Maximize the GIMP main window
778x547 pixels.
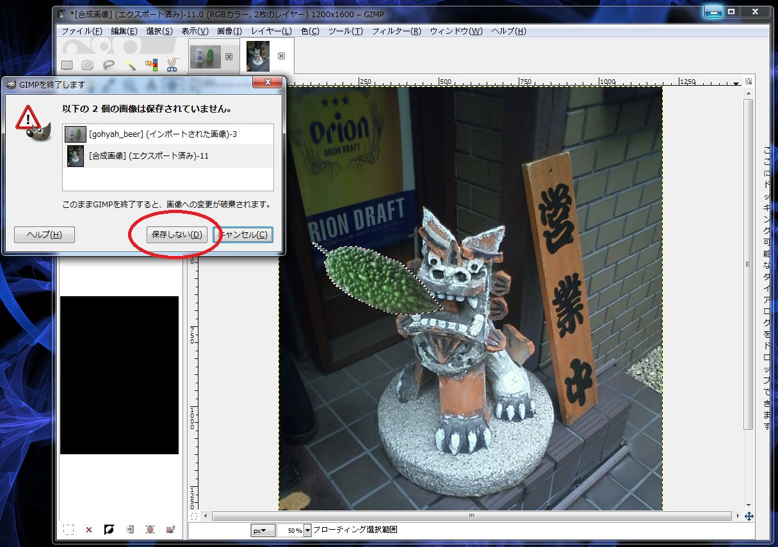point(731,11)
